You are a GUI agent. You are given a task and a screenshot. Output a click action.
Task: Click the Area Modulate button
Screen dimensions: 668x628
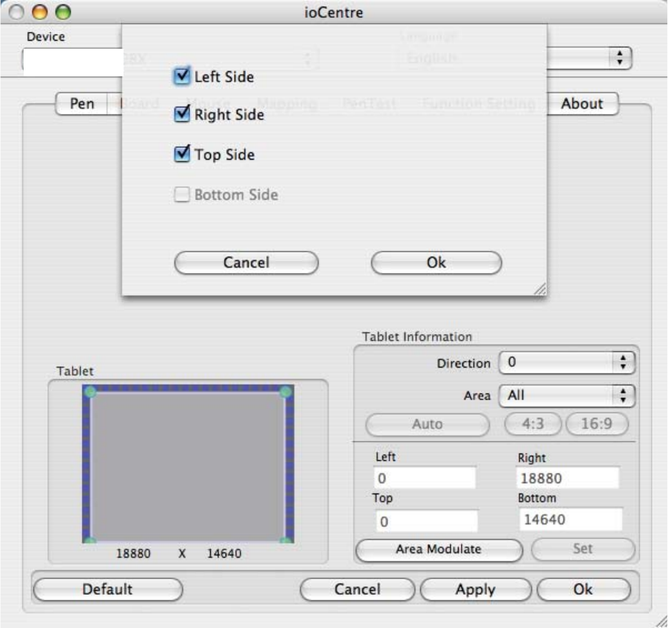point(439,550)
